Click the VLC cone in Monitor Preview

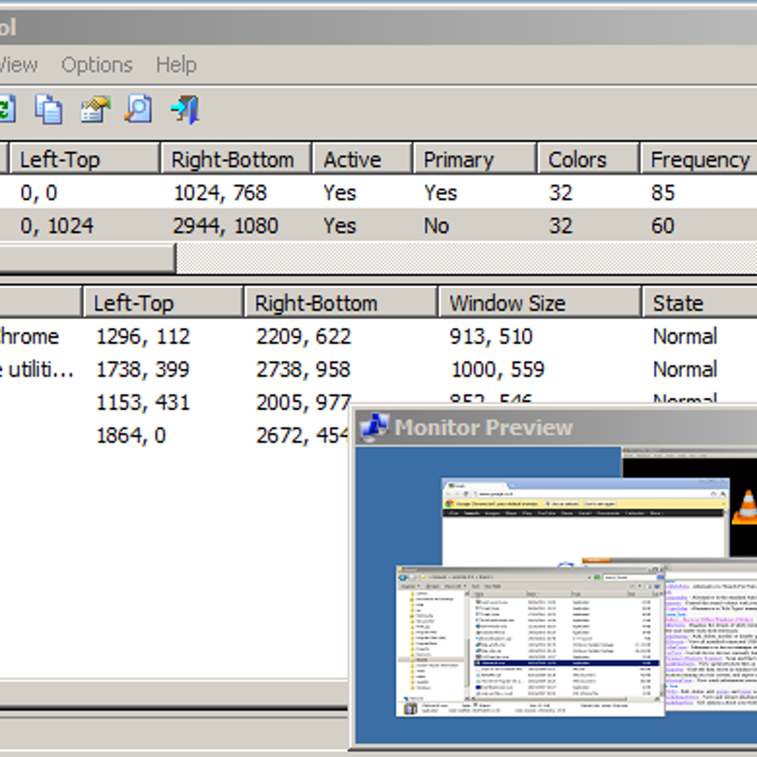(746, 507)
